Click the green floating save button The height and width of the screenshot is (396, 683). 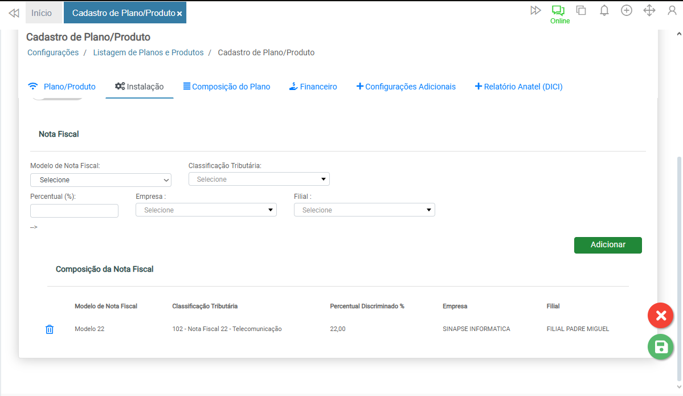point(660,347)
